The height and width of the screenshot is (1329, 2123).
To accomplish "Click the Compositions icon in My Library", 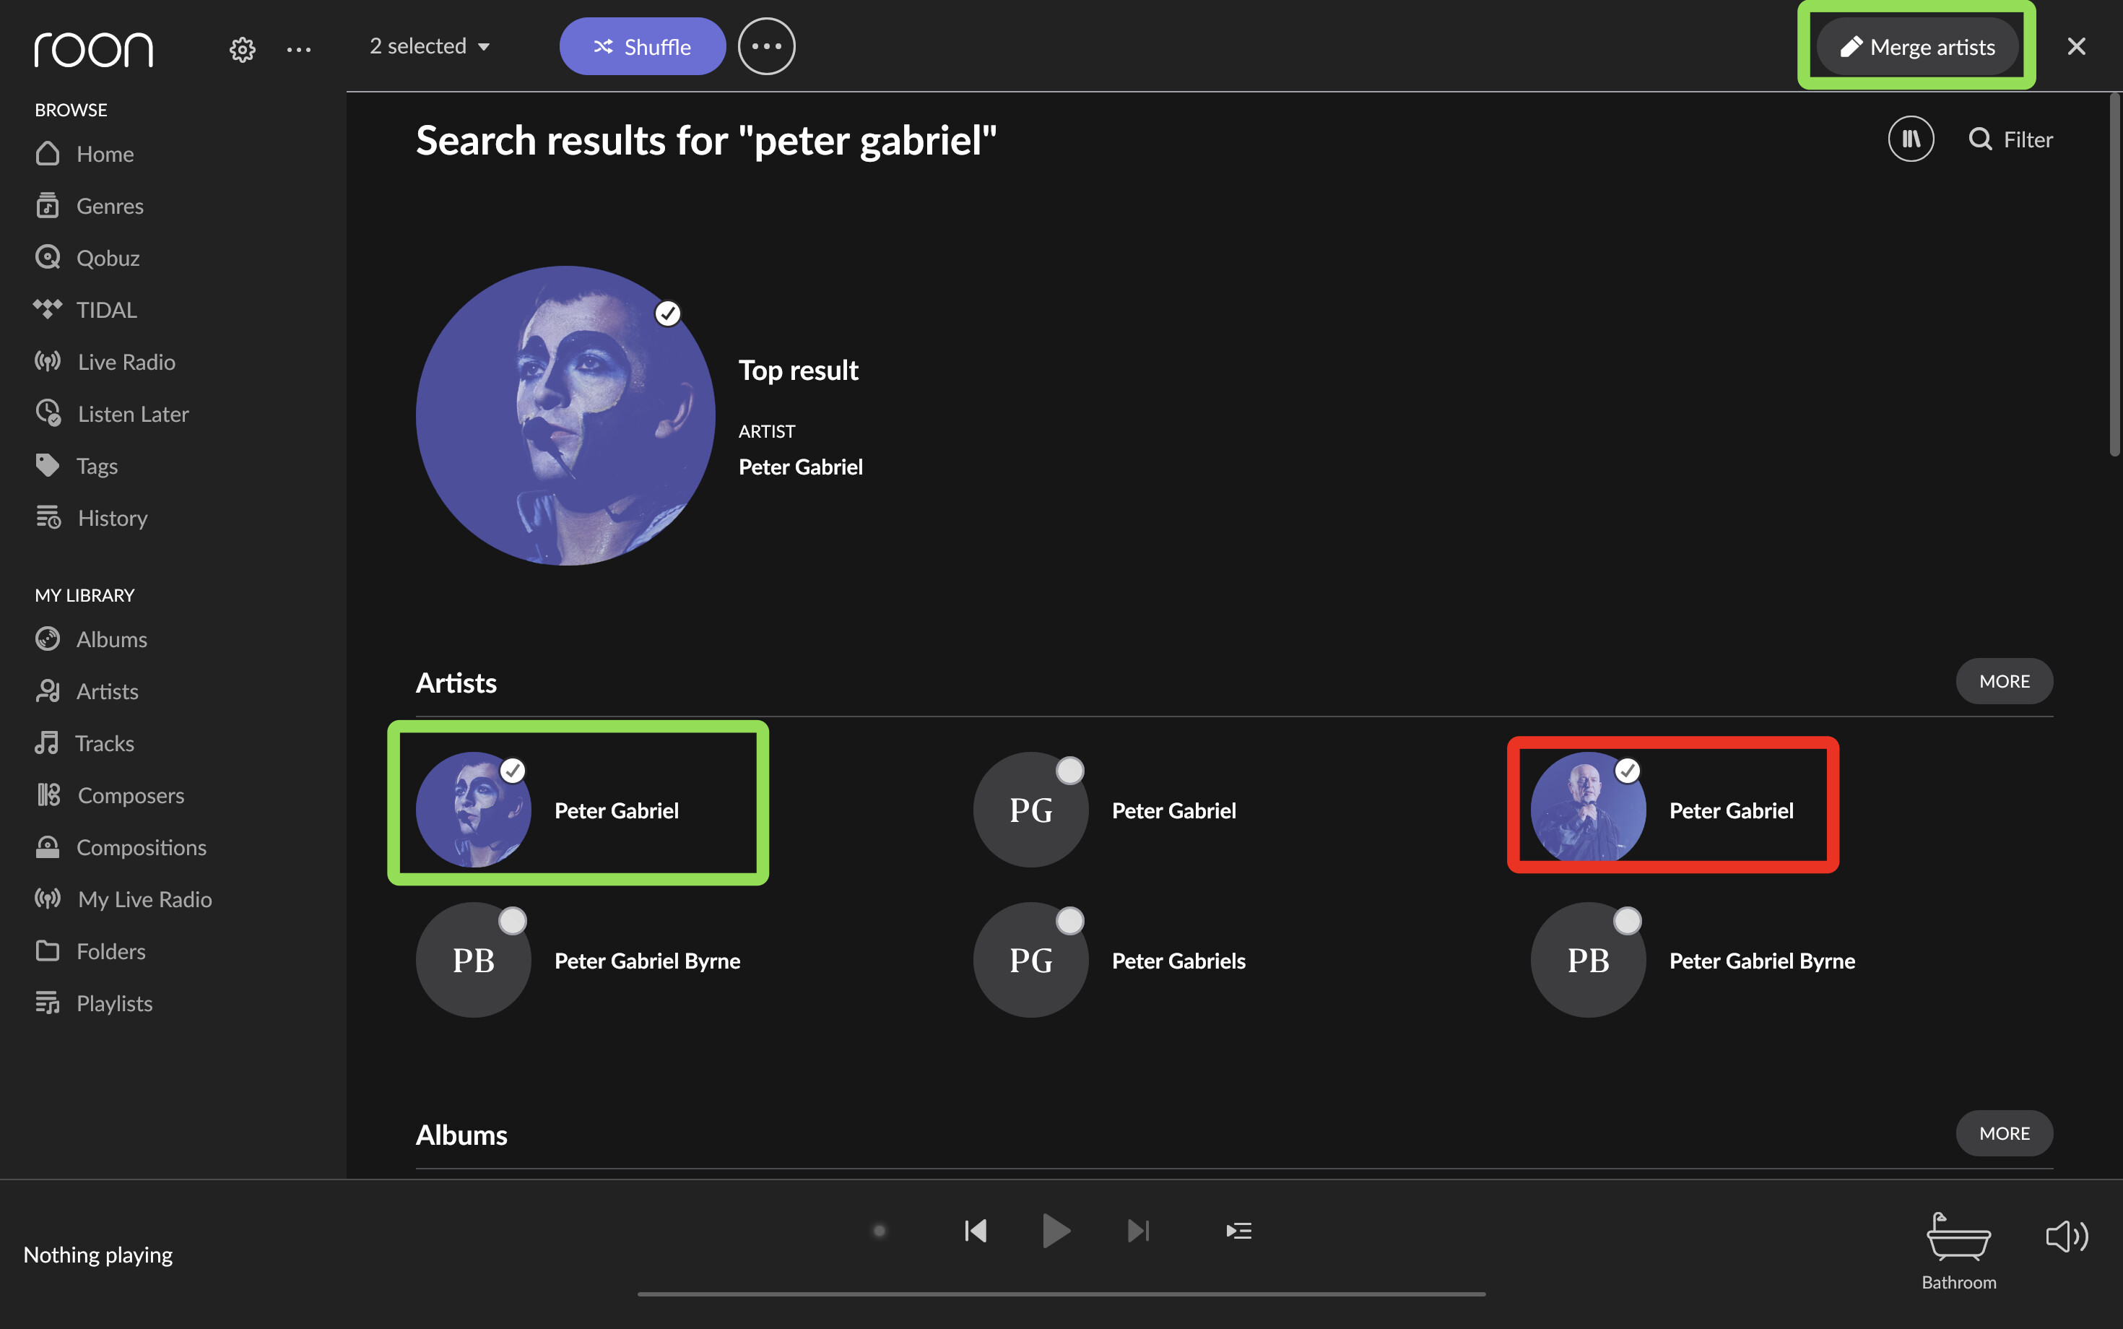I will (48, 847).
